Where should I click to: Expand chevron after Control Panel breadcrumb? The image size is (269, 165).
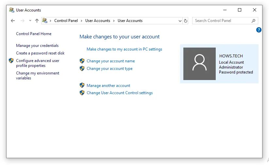click(82, 21)
